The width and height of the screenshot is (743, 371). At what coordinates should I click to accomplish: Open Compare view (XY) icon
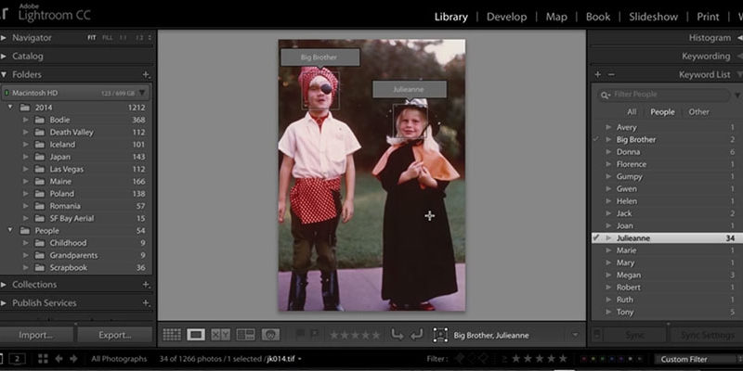pos(220,335)
